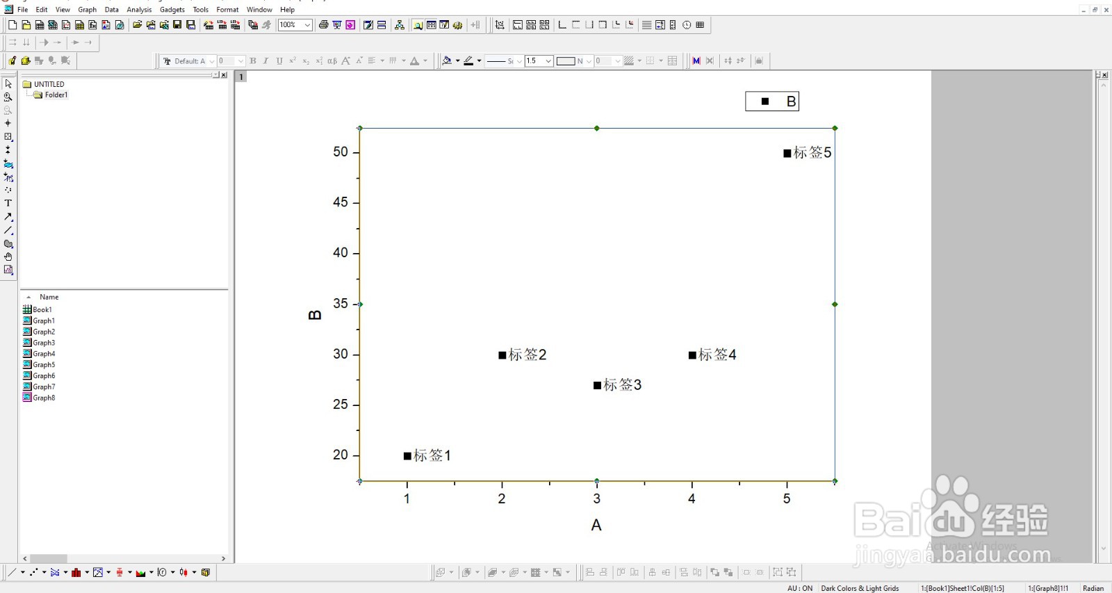This screenshot has height=593, width=1112.
Task: Open the Window menu
Action: coord(259,10)
